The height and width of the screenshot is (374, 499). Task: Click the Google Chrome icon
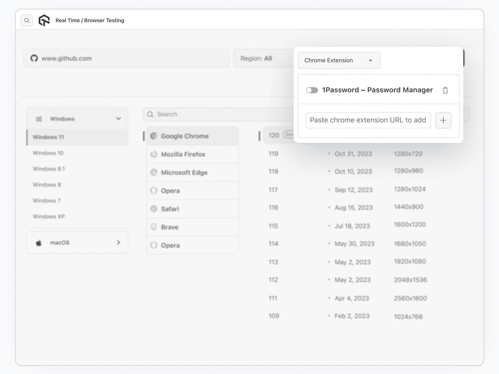pyautogui.click(x=153, y=136)
